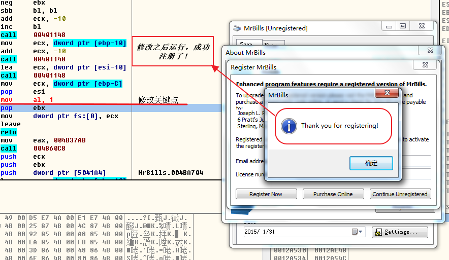Minimize the MrBills main window
This screenshot has width=449, height=260.
[x=389, y=26]
